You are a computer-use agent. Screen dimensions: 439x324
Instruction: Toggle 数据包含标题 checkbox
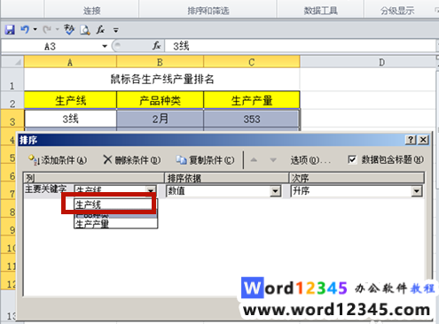[352, 159]
